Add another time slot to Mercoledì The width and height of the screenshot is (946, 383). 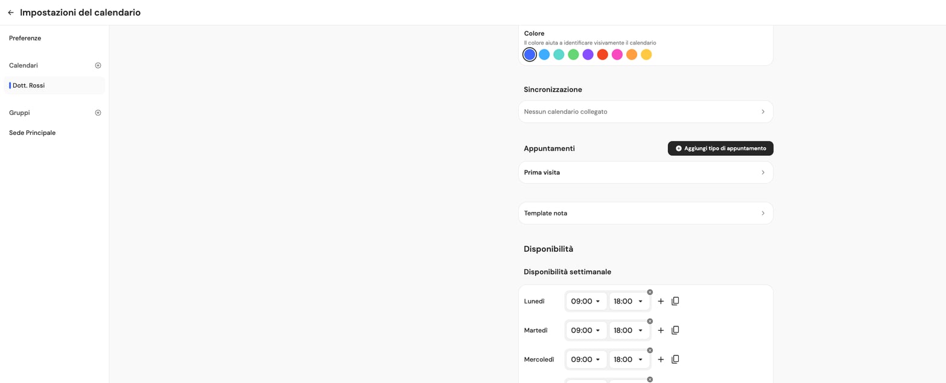(661, 359)
